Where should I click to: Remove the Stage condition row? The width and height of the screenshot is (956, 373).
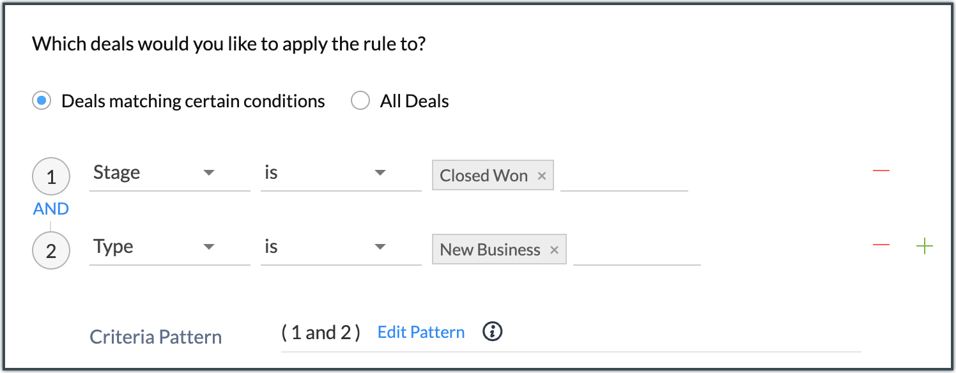click(881, 171)
